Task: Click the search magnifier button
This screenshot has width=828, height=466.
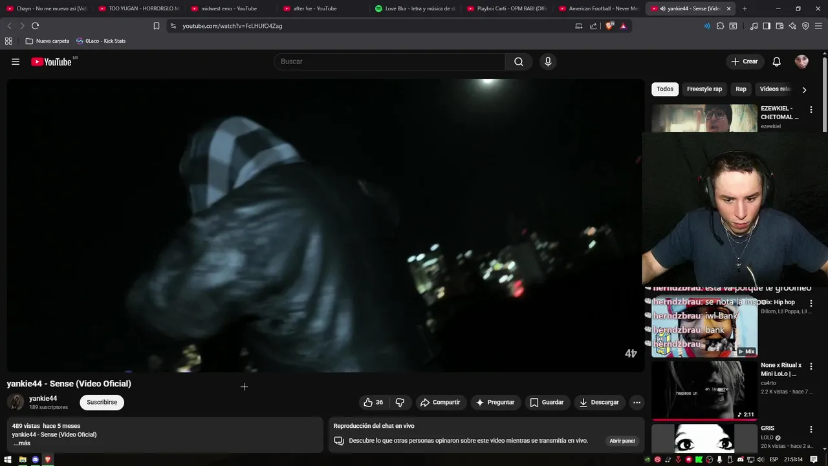Action: pyautogui.click(x=519, y=61)
